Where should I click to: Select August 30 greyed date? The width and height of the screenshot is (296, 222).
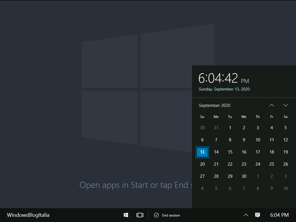(202, 128)
